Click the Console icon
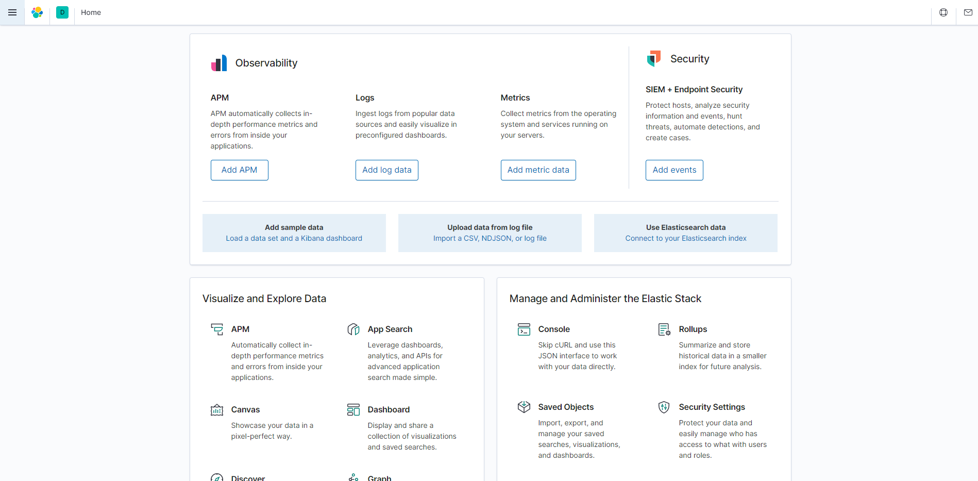Screen dimensions: 978x481 (524, 329)
